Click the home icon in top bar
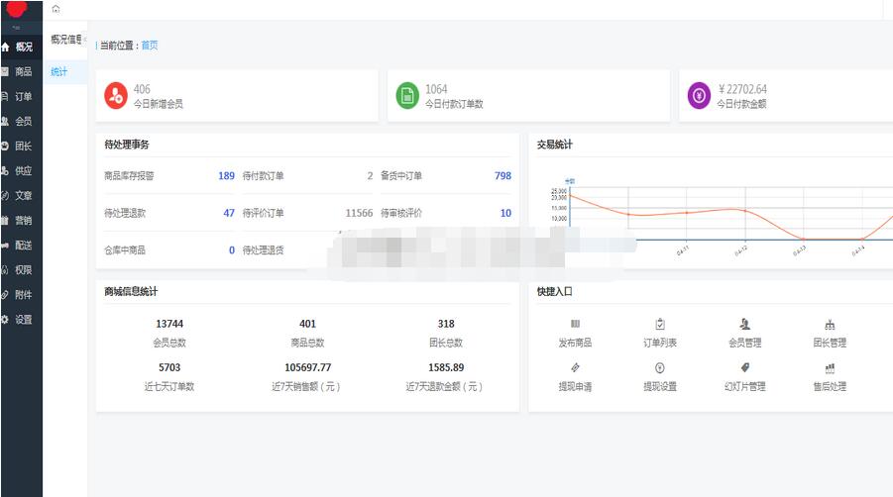Viewport: 893px width, 497px height. [x=56, y=9]
